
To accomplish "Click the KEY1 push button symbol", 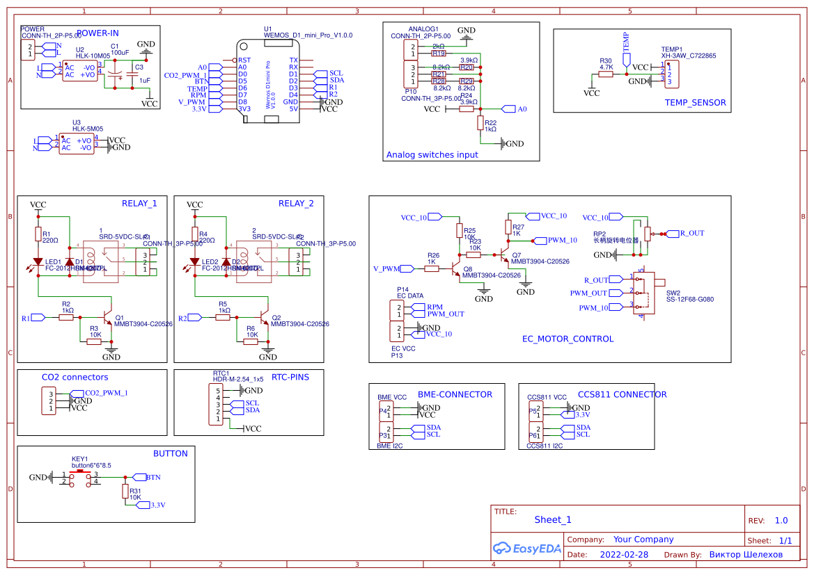I will [80, 478].
